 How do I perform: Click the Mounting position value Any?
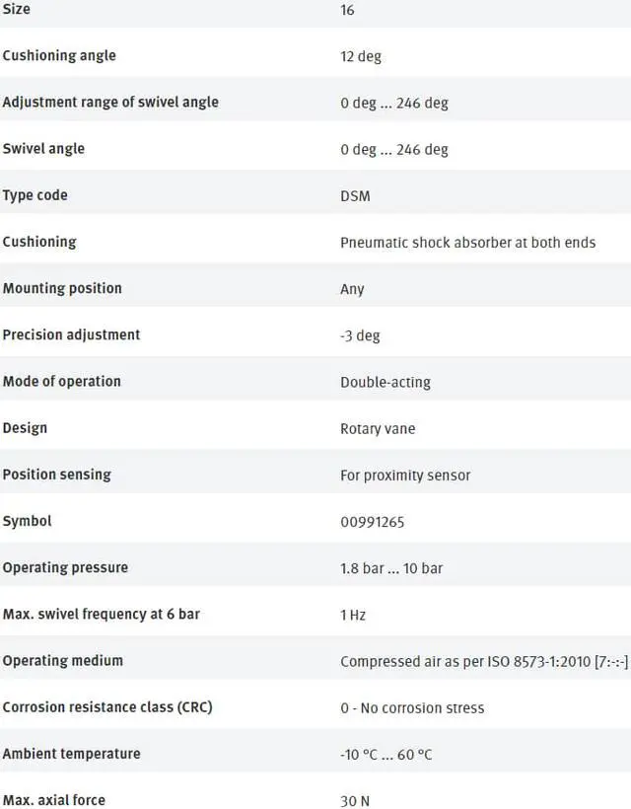click(352, 289)
